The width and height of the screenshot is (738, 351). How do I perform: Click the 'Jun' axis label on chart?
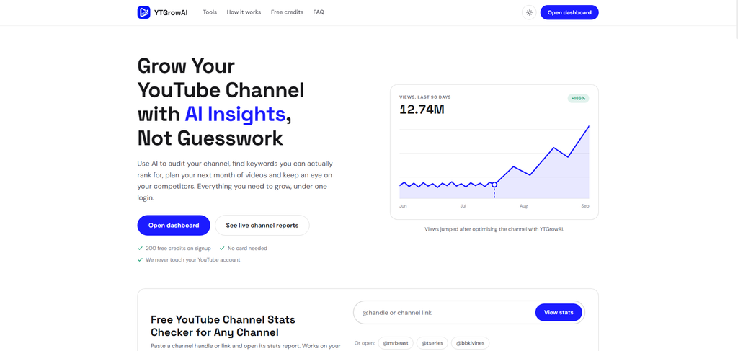403,206
